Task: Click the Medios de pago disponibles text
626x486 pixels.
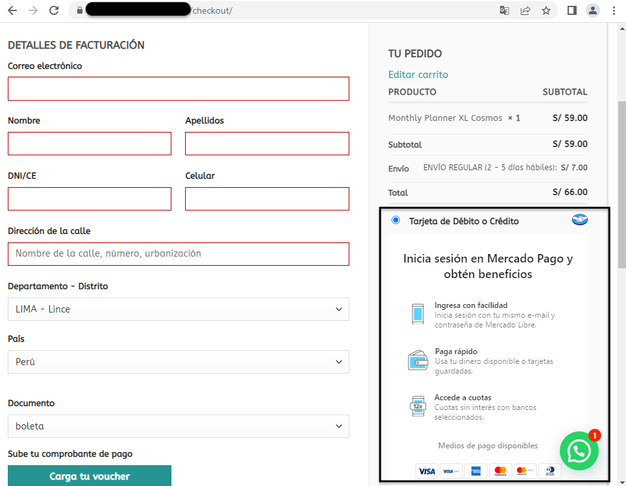Action: (x=488, y=446)
